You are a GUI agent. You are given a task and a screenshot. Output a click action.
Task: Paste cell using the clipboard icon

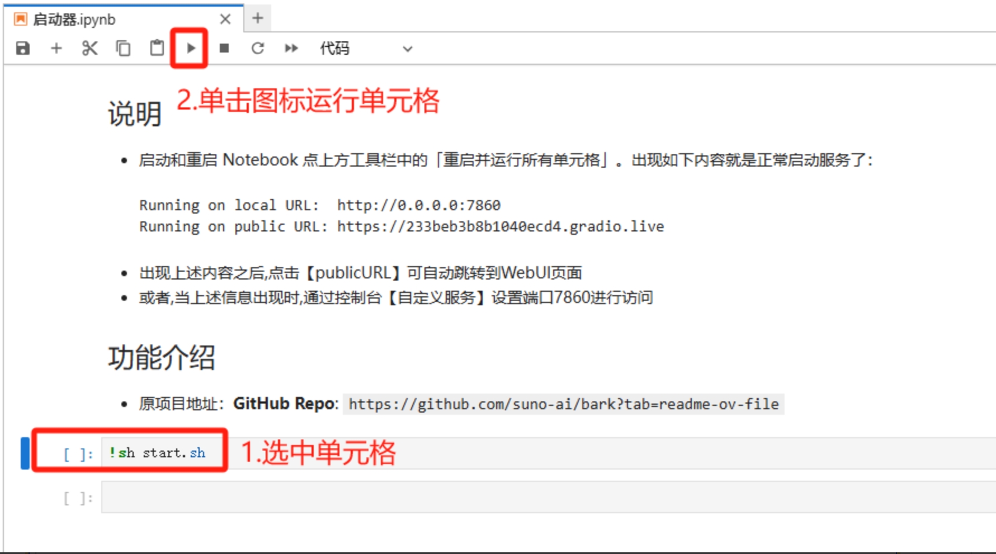click(157, 49)
